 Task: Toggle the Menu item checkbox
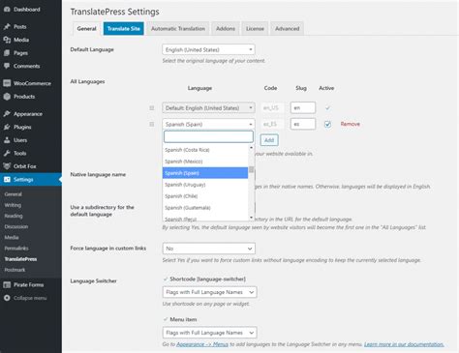(166, 319)
